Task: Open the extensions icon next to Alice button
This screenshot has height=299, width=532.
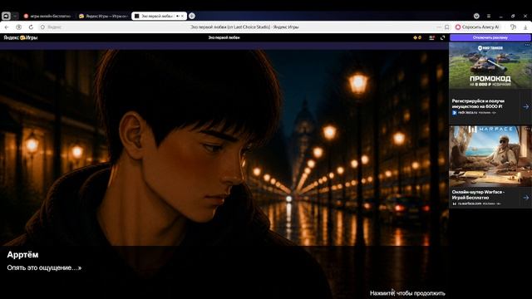Action: pyautogui.click(x=513, y=27)
